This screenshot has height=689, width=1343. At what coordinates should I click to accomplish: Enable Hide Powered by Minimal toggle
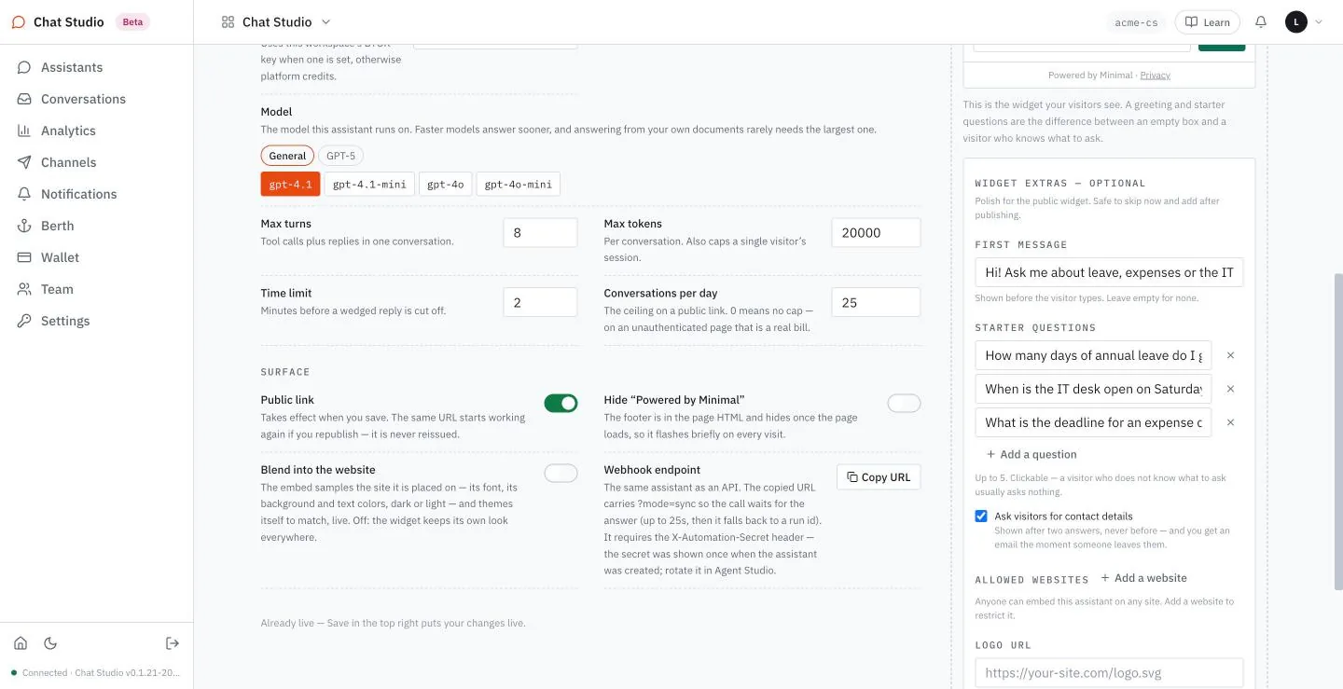click(904, 403)
